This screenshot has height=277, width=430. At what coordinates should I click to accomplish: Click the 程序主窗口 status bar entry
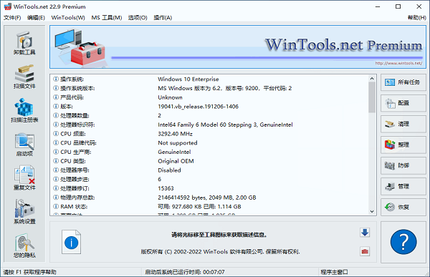(x=334, y=272)
